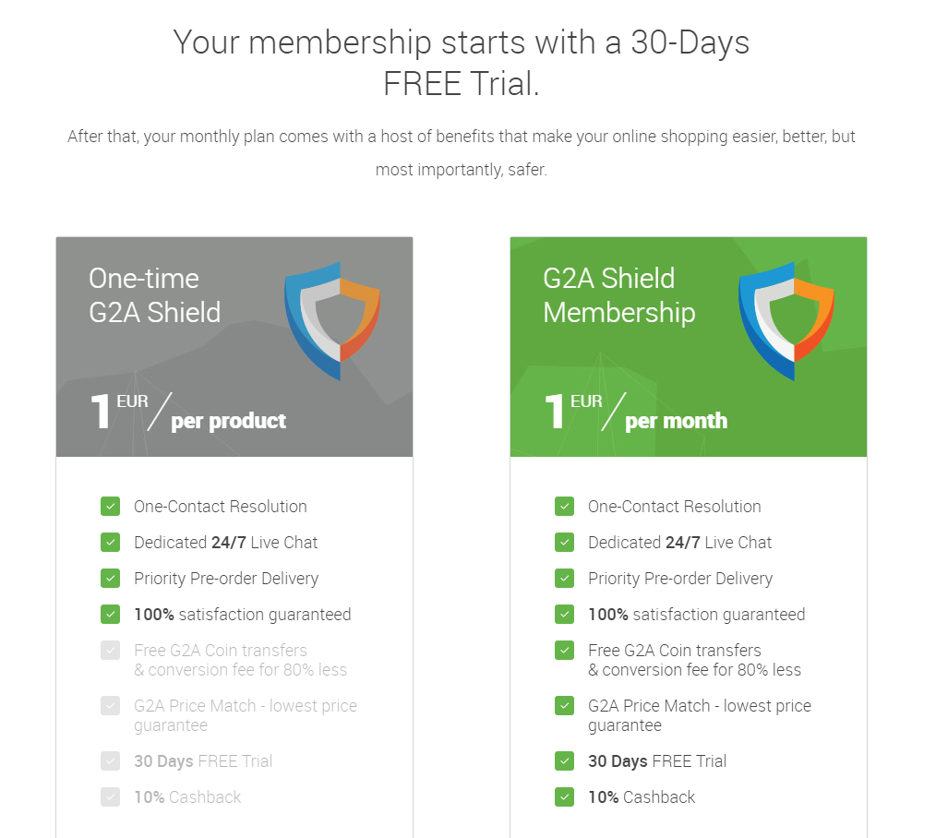Click green check beside G2A Price Match in Membership plan
This screenshot has width=948, height=838.
(564, 706)
